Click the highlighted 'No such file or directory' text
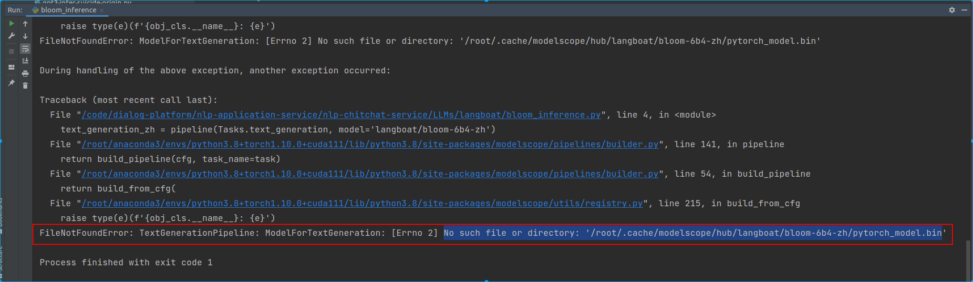The width and height of the screenshot is (973, 282). click(x=693, y=233)
